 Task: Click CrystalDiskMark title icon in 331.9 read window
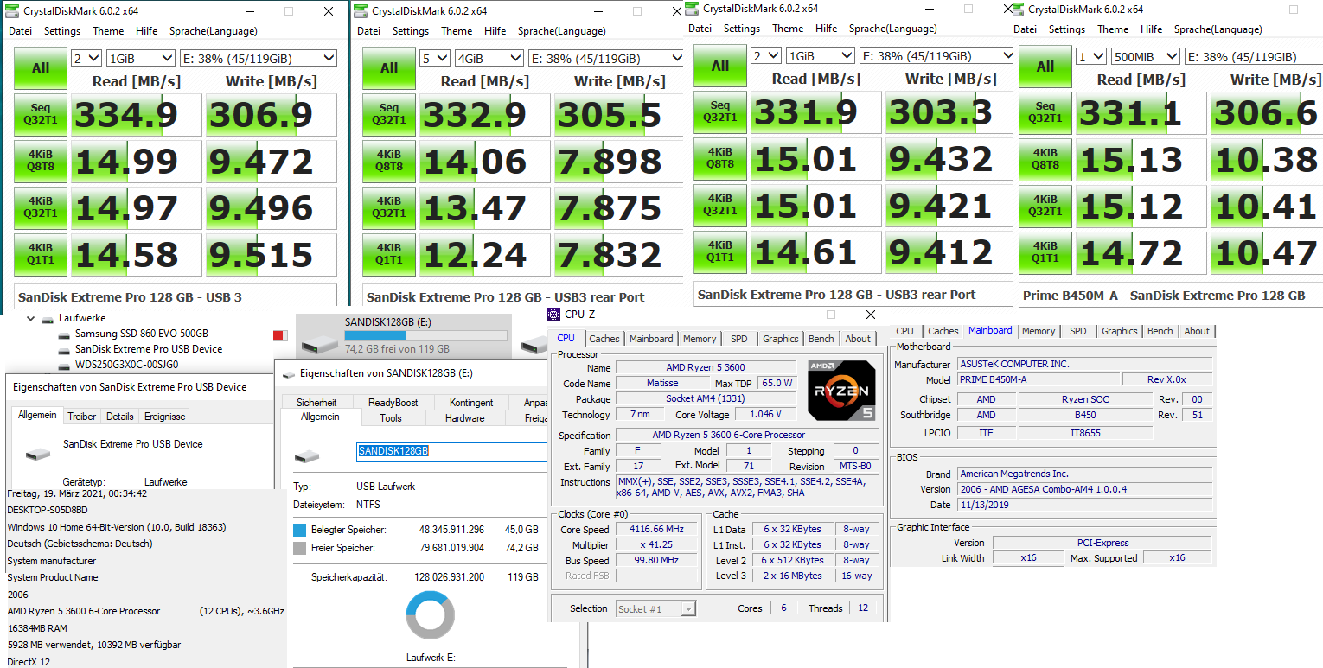693,9
